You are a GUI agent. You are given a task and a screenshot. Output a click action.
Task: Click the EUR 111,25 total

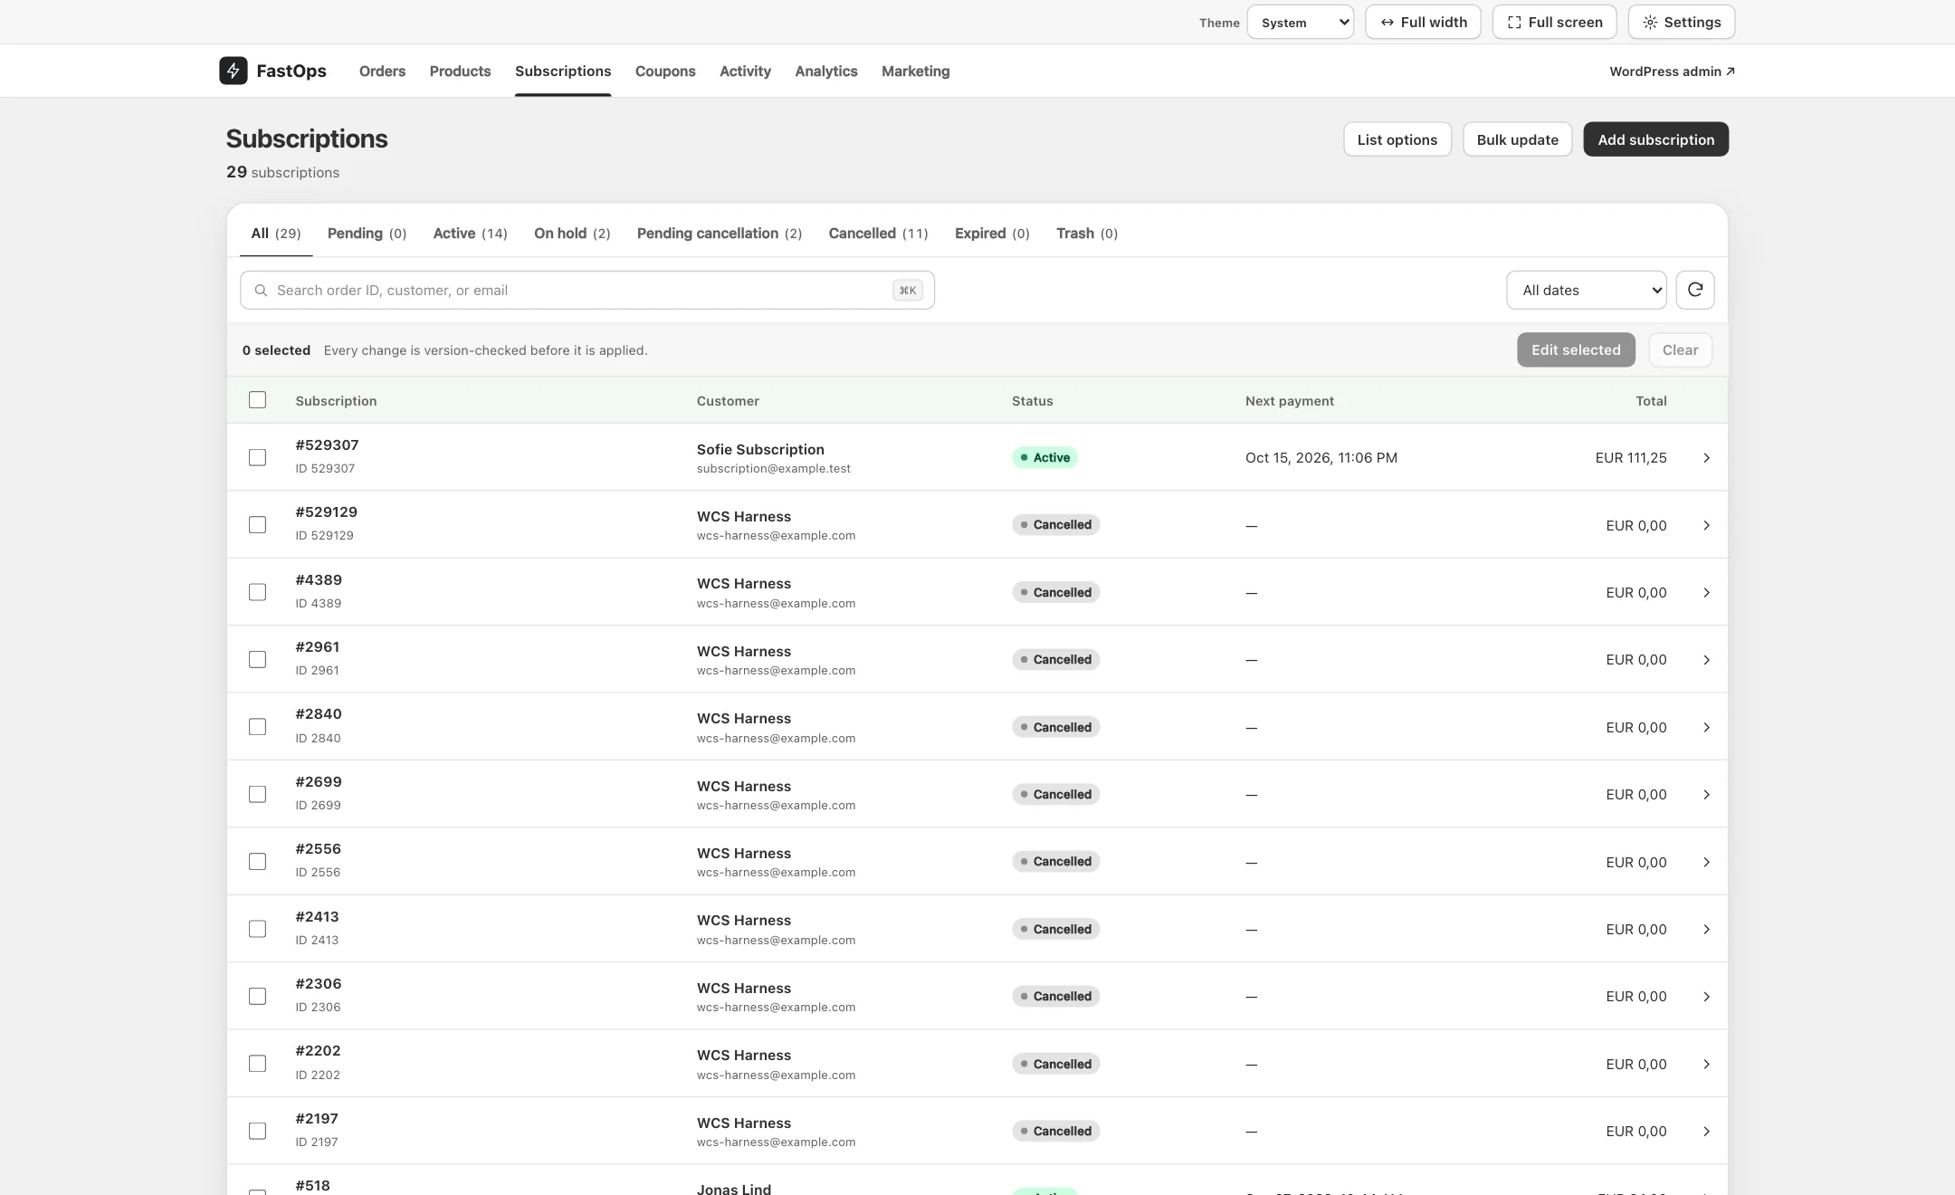tap(1630, 458)
